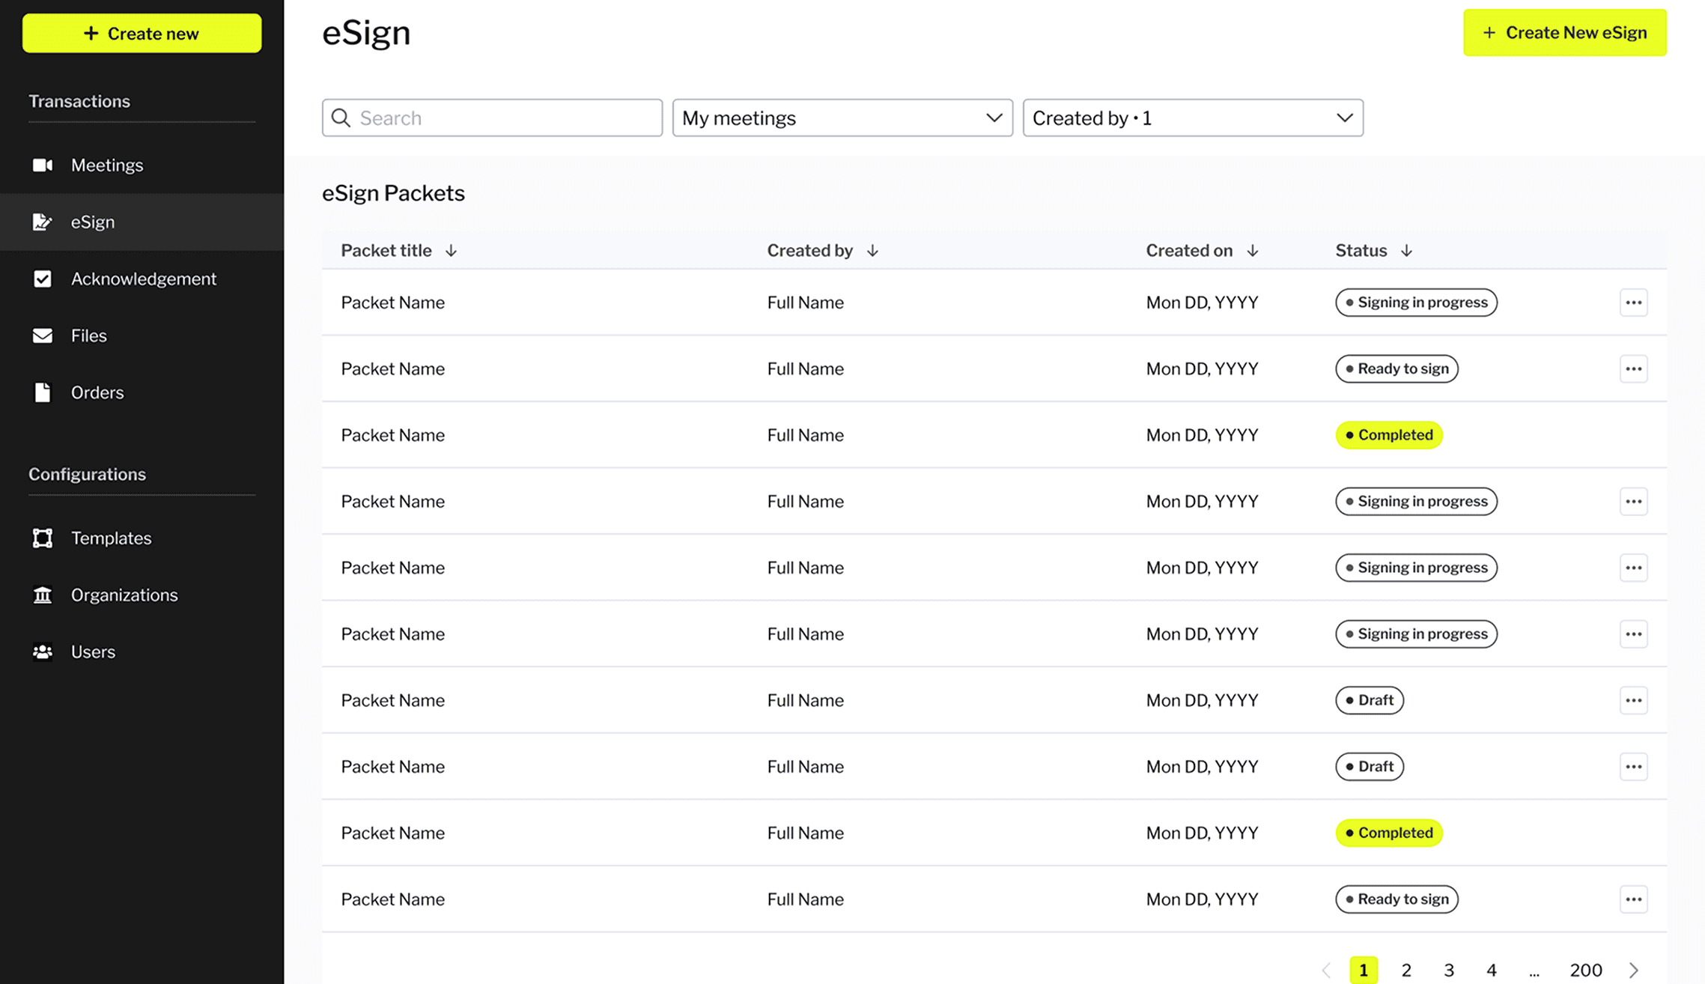Image resolution: width=1705 pixels, height=984 pixels.
Task: Click the Meetings camera icon in sidebar
Action: point(43,165)
